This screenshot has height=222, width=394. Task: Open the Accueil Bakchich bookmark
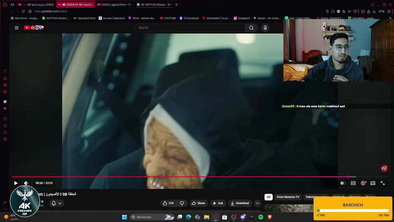click(x=112, y=18)
